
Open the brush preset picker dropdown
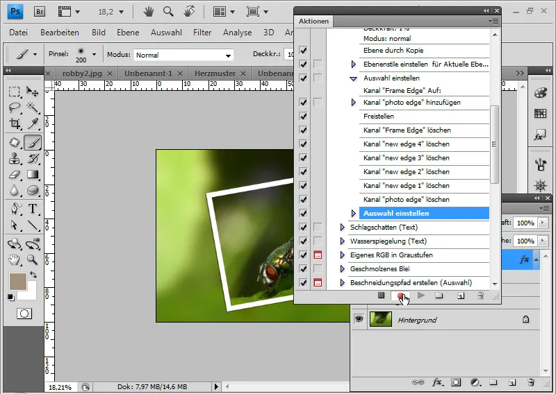coord(94,55)
